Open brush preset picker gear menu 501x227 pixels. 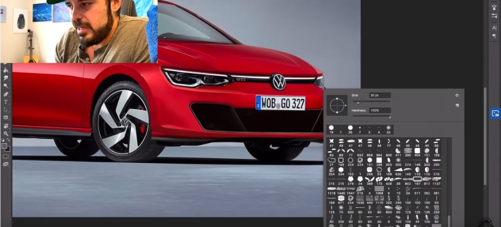pos(457,95)
